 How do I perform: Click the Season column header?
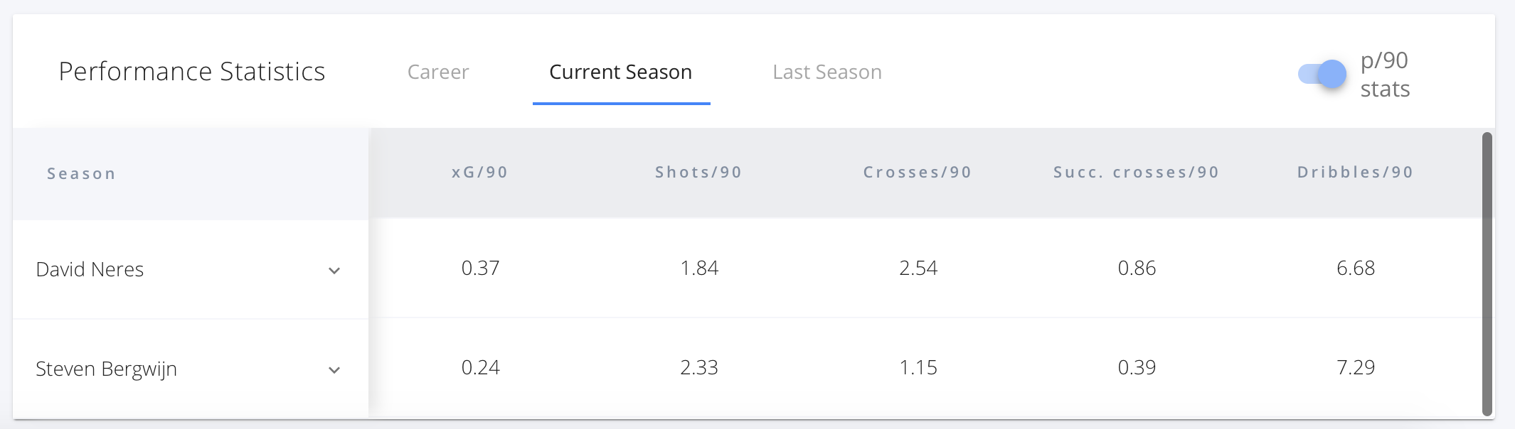[x=82, y=174]
